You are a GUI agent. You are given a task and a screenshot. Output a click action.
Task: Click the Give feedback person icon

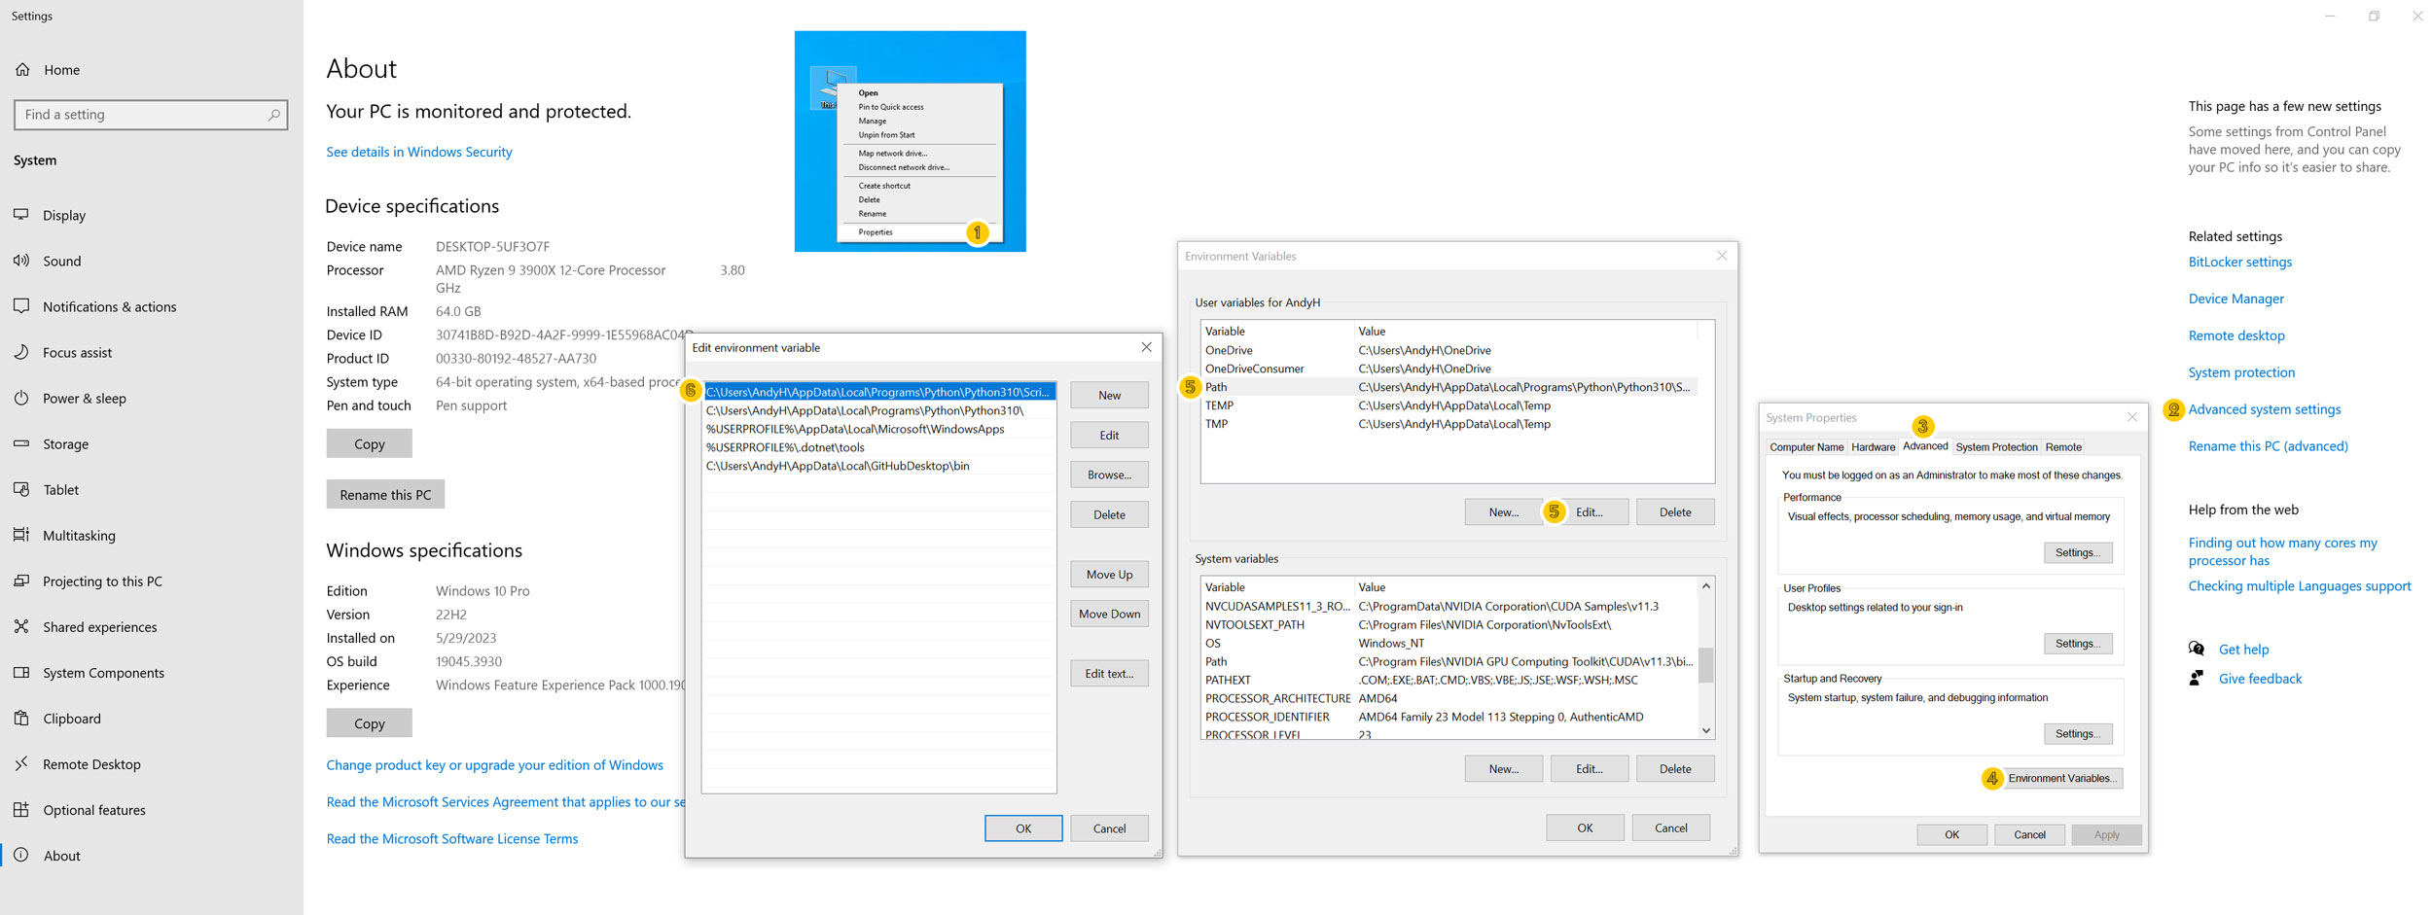click(2197, 679)
